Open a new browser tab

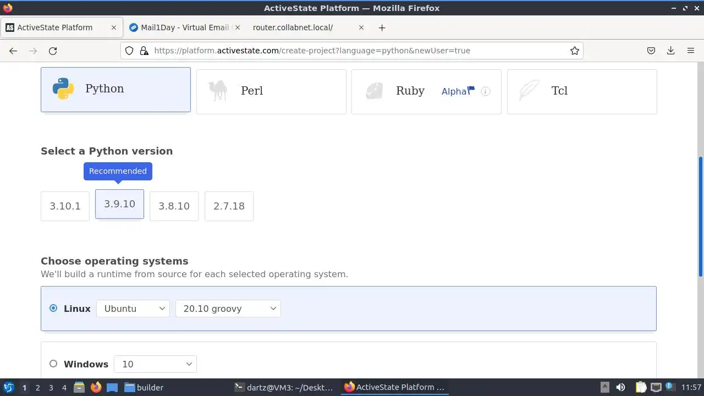click(x=382, y=28)
